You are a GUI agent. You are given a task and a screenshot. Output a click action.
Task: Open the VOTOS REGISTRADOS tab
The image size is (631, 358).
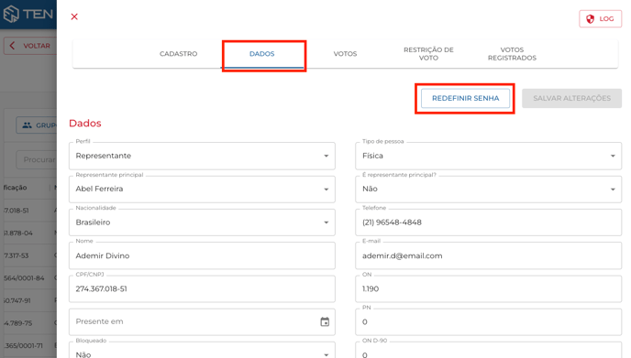coord(512,54)
